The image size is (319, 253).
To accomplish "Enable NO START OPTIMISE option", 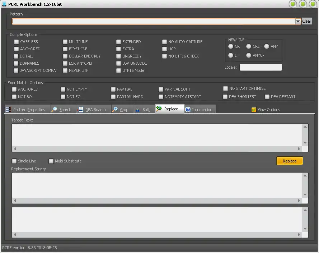I will [x=225, y=88].
